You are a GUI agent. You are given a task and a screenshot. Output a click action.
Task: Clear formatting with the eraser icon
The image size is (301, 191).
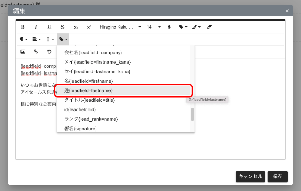click(210, 27)
